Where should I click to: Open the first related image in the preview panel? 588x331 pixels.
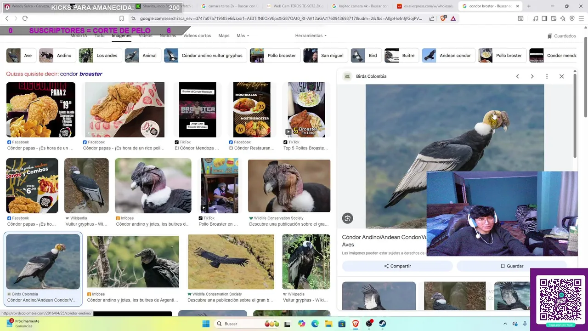click(379, 296)
